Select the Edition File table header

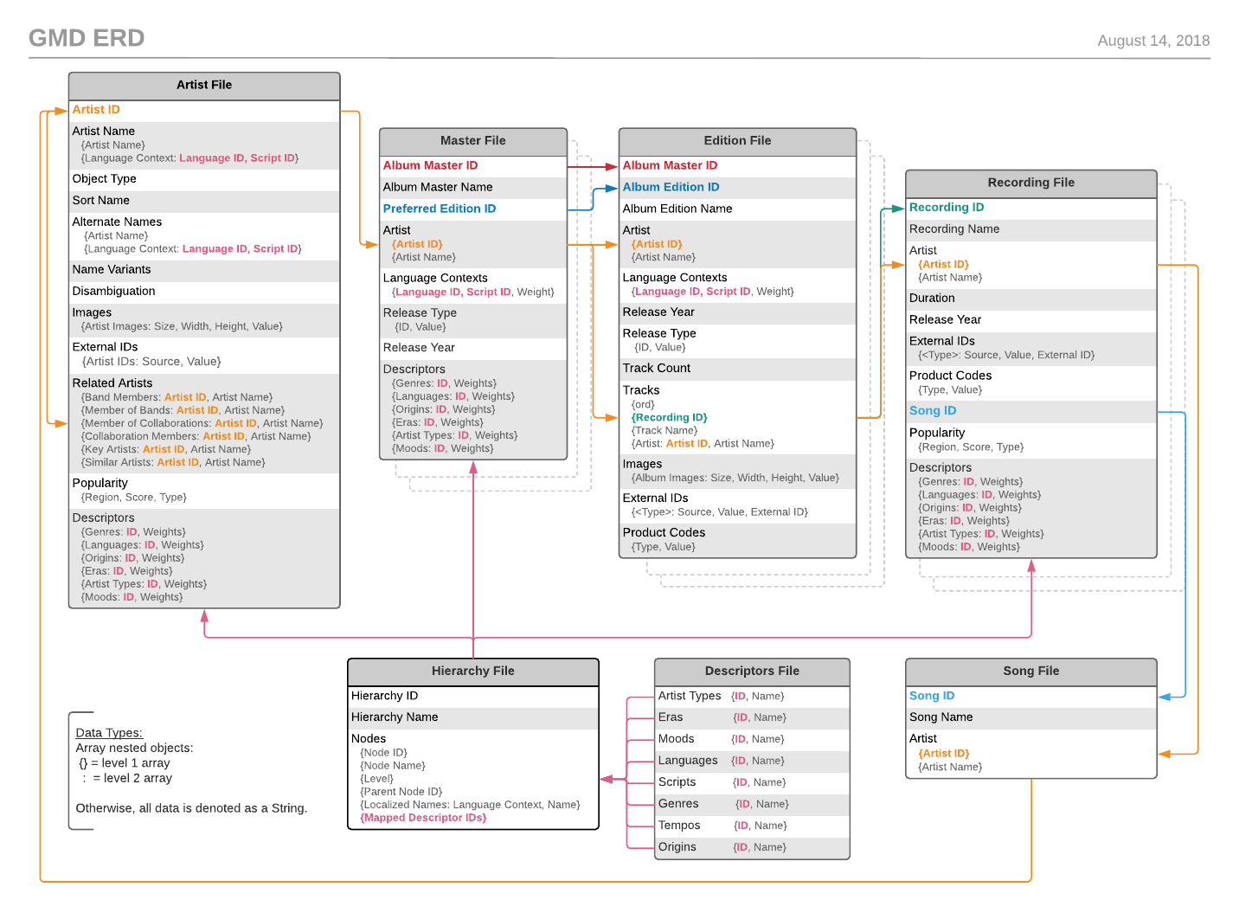coord(737,141)
